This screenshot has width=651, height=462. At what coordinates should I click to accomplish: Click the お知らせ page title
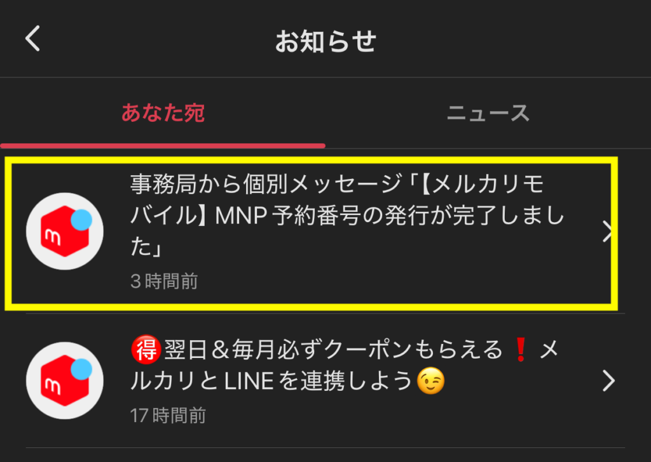325,41
